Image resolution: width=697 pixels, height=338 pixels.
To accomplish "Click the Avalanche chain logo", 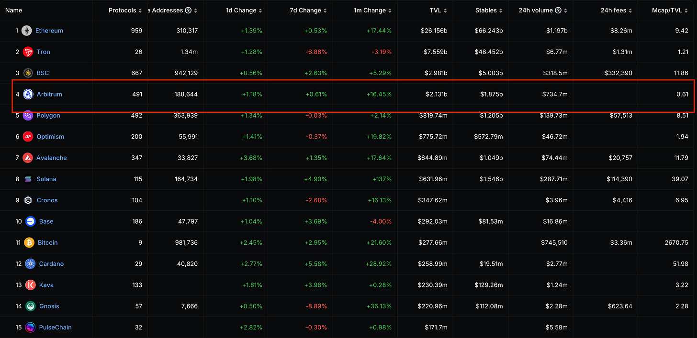I will (28, 158).
